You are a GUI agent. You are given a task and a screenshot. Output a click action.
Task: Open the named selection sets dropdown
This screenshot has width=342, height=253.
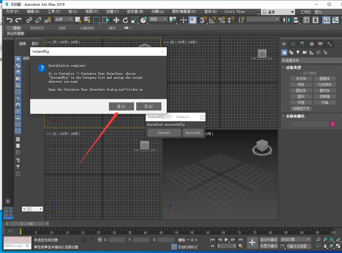(x=263, y=19)
